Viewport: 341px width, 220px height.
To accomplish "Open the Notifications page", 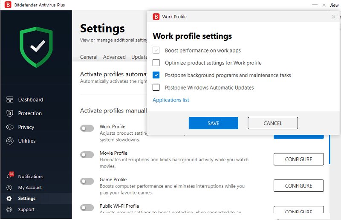I will pyautogui.click(x=31, y=177).
